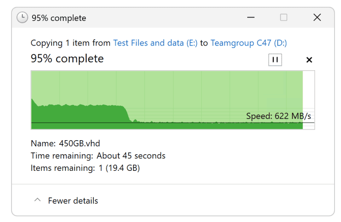Click the "About 45 seconds" time remaining text
Screen dimensions: 341x222
(x=131, y=156)
